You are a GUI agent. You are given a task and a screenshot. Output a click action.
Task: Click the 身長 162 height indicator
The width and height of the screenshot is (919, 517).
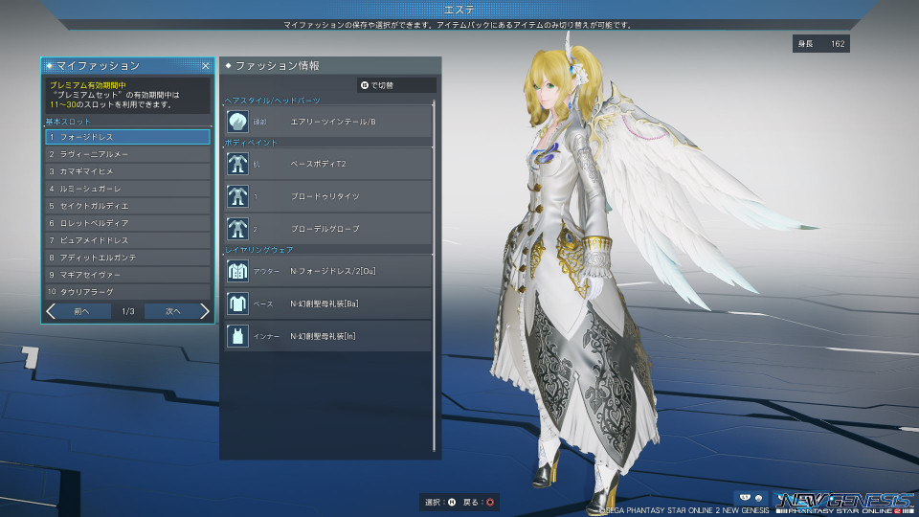tap(821, 44)
